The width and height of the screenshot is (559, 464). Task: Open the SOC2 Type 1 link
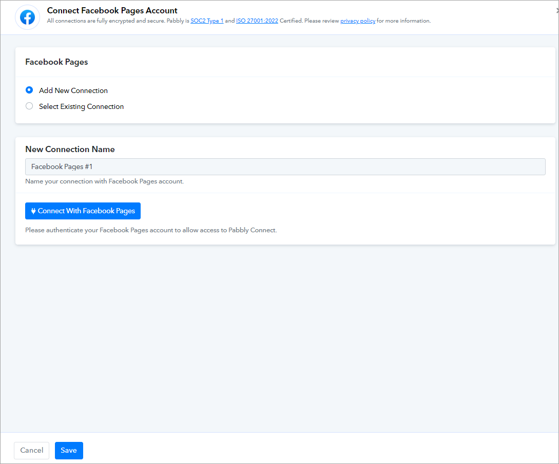pyautogui.click(x=207, y=21)
